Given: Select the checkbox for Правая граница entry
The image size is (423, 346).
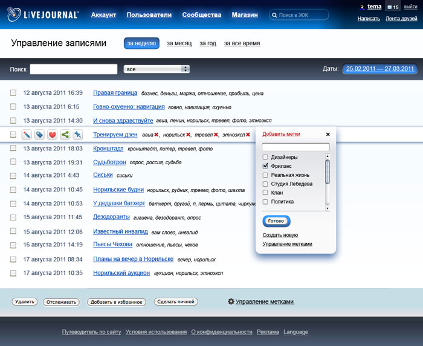Looking at the screenshot, I should click(13, 93).
